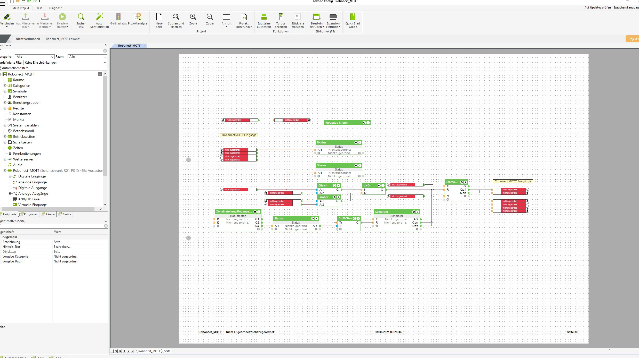The image size is (639, 358).
Task: Click Bearbeiten... for Hinweis-Text
Action: [x=62, y=247]
